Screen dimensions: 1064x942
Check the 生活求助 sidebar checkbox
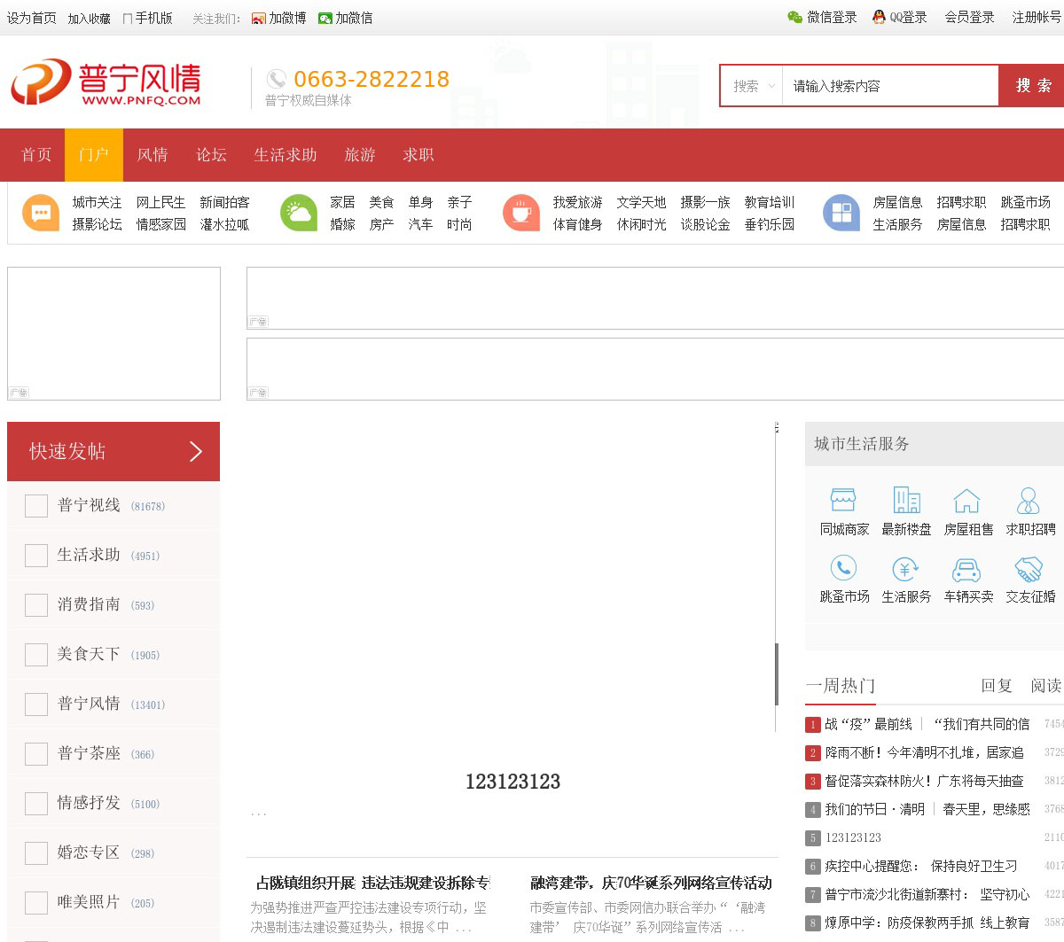(x=36, y=556)
